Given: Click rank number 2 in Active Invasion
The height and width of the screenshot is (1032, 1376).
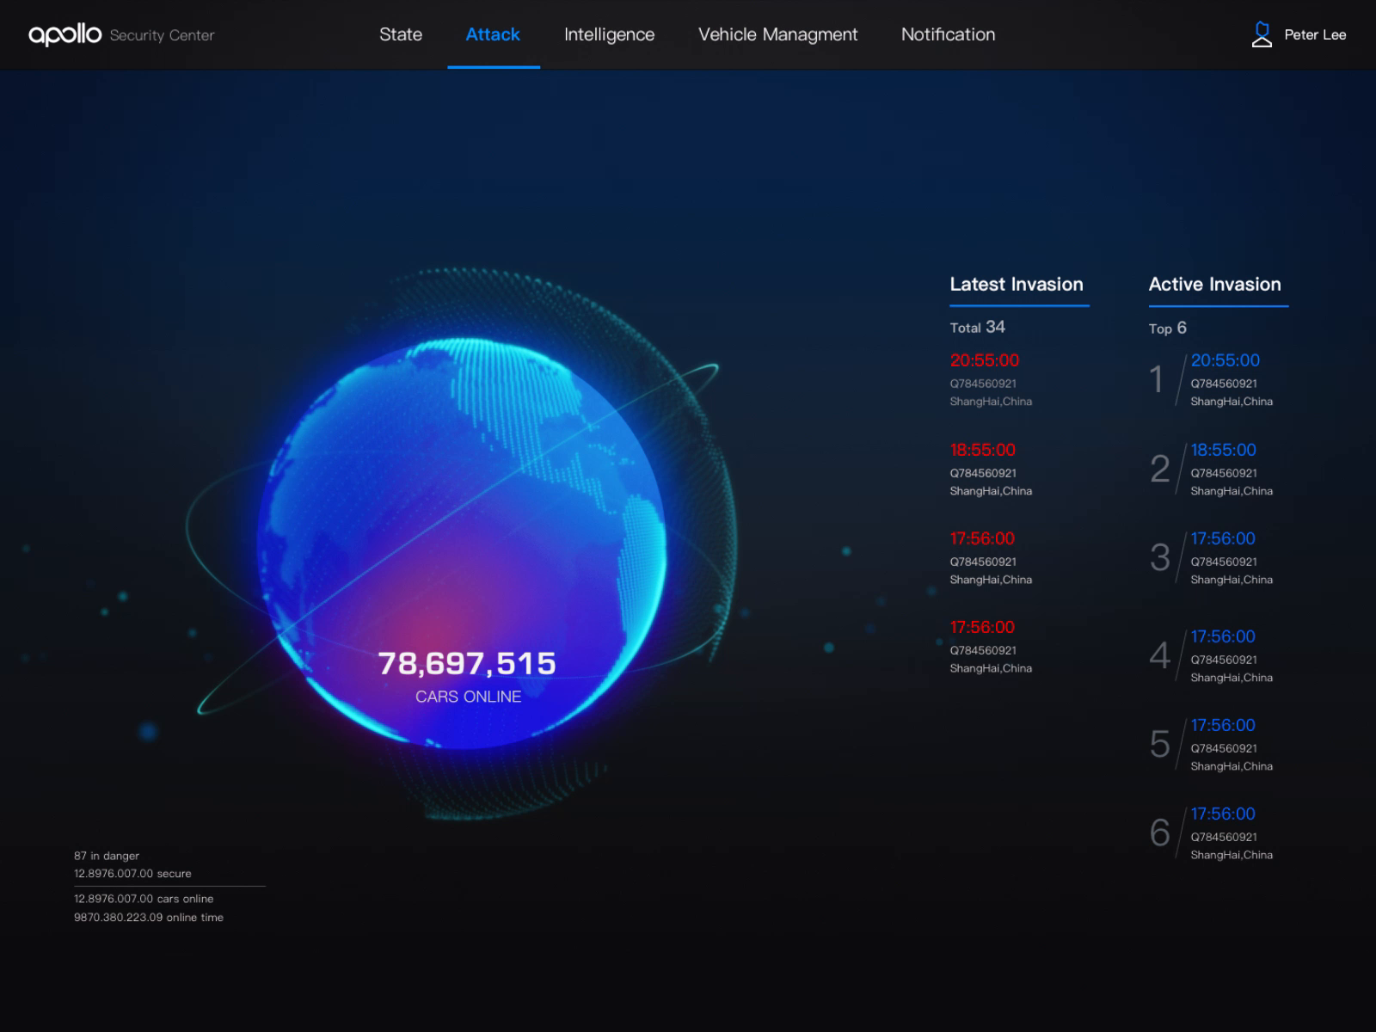Looking at the screenshot, I should point(1160,469).
